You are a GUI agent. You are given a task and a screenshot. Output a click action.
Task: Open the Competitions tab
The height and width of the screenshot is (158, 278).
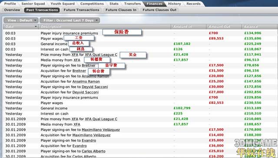[92, 4]
